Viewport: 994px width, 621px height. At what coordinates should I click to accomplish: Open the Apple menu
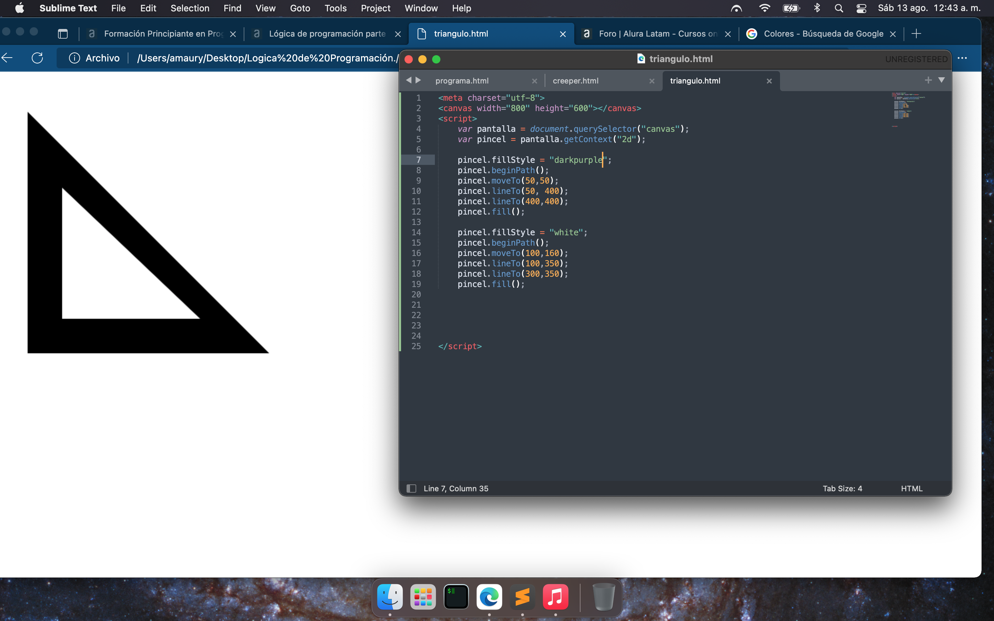coord(19,8)
